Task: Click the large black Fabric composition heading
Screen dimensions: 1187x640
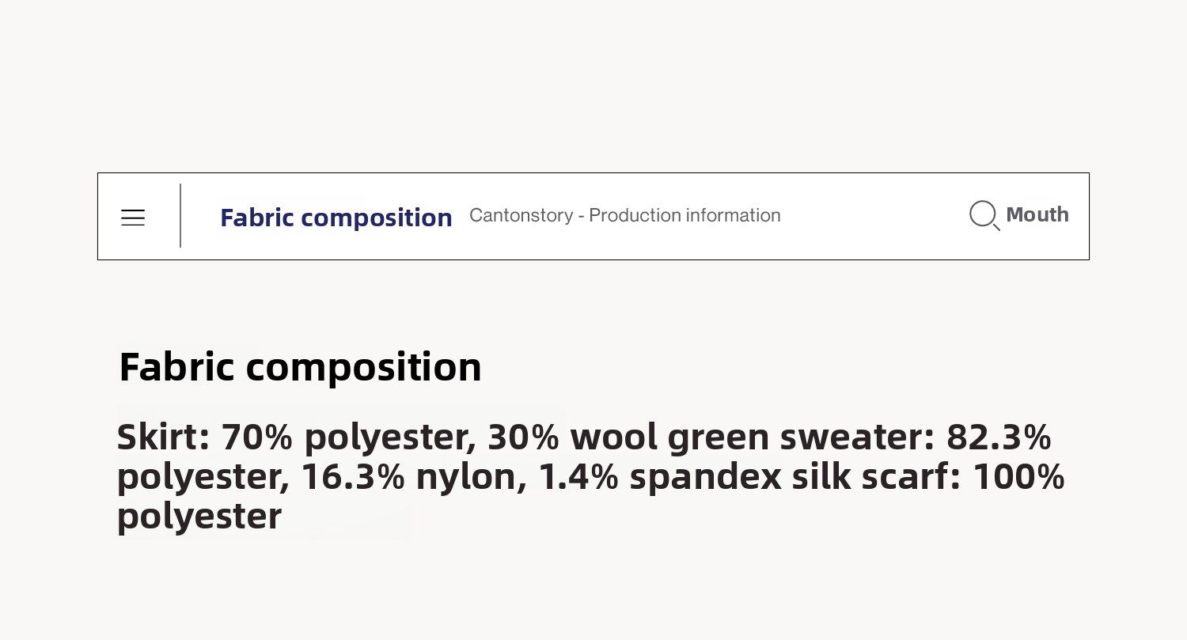Action: [300, 367]
